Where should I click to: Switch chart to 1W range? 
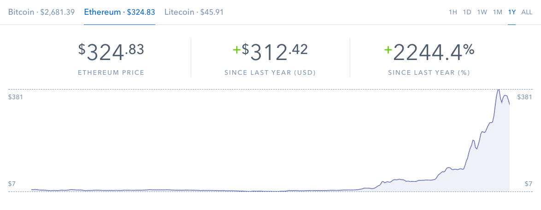[x=482, y=12]
